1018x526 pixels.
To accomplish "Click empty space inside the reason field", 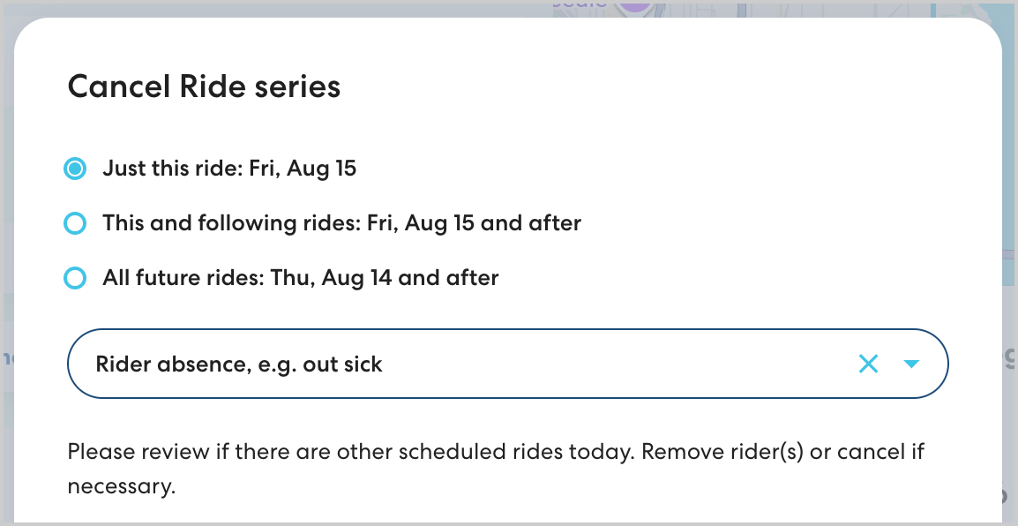I will click(x=618, y=364).
